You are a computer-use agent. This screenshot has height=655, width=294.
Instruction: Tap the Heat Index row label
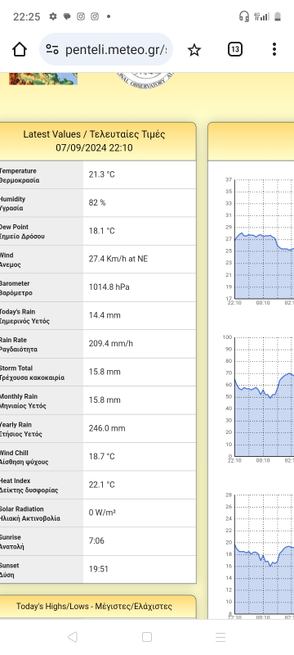(29, 486)
